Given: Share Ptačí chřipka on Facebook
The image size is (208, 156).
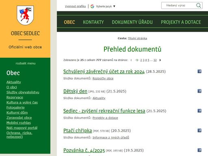Looking at the screenshot, I should tap(199, 130).
